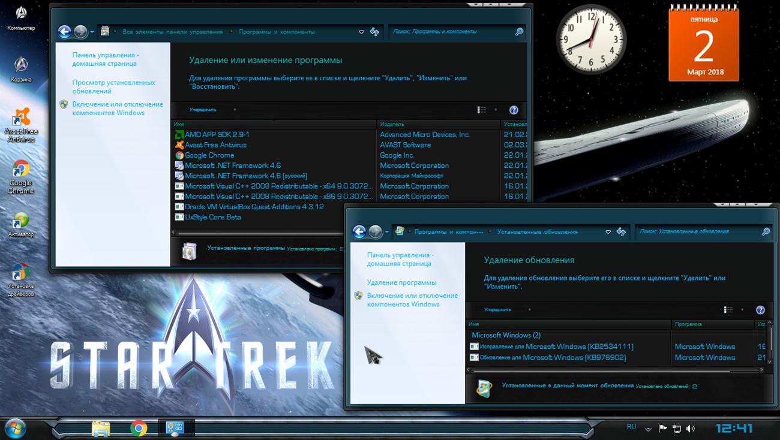Click Forward arrow in Programs and Components window
Image resolution: width=780 pixels, height=440 pixels.
[x=80, y=32]
